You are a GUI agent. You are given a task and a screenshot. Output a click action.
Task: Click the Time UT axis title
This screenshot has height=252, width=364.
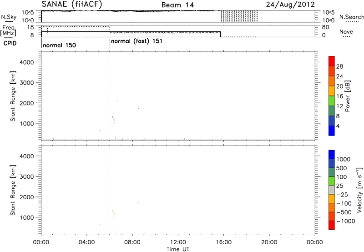pyautogui.click(x=178, y=249)
